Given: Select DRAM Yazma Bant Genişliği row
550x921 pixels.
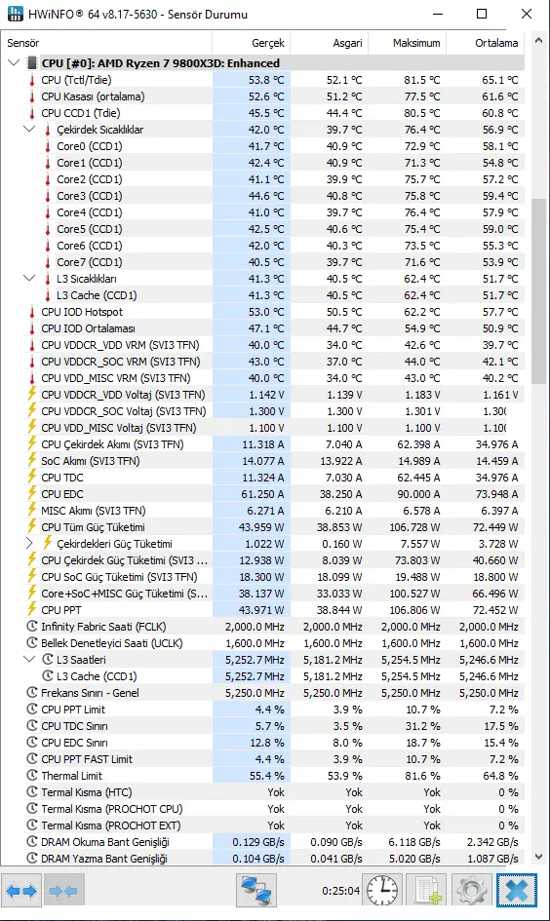Looking at the screenshot, I should [262, 859].
